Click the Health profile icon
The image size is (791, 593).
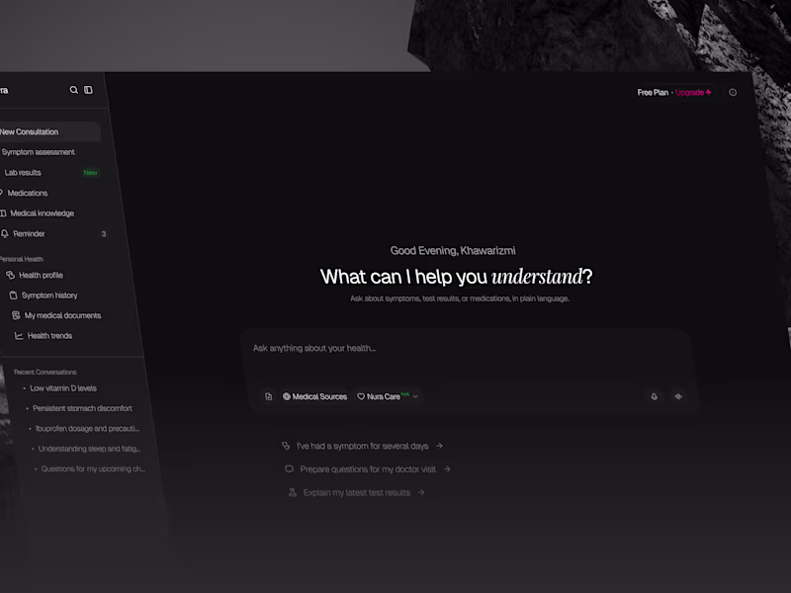pos(10,275)
